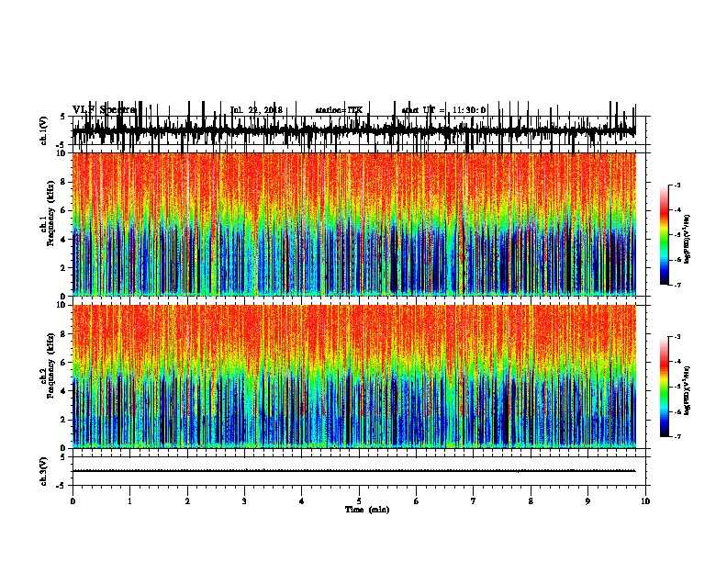Click time axis tick label '4'
The width and height of the screenshot is (727, 562).
click(x=302, y=500)
